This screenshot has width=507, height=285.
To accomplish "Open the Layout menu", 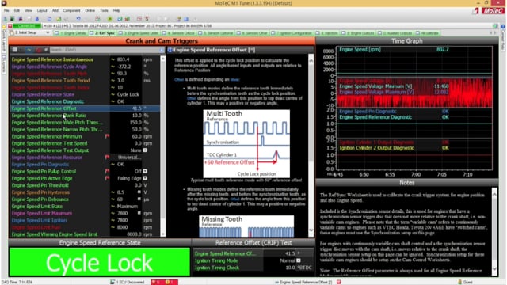I will click(x=42, y=10).
